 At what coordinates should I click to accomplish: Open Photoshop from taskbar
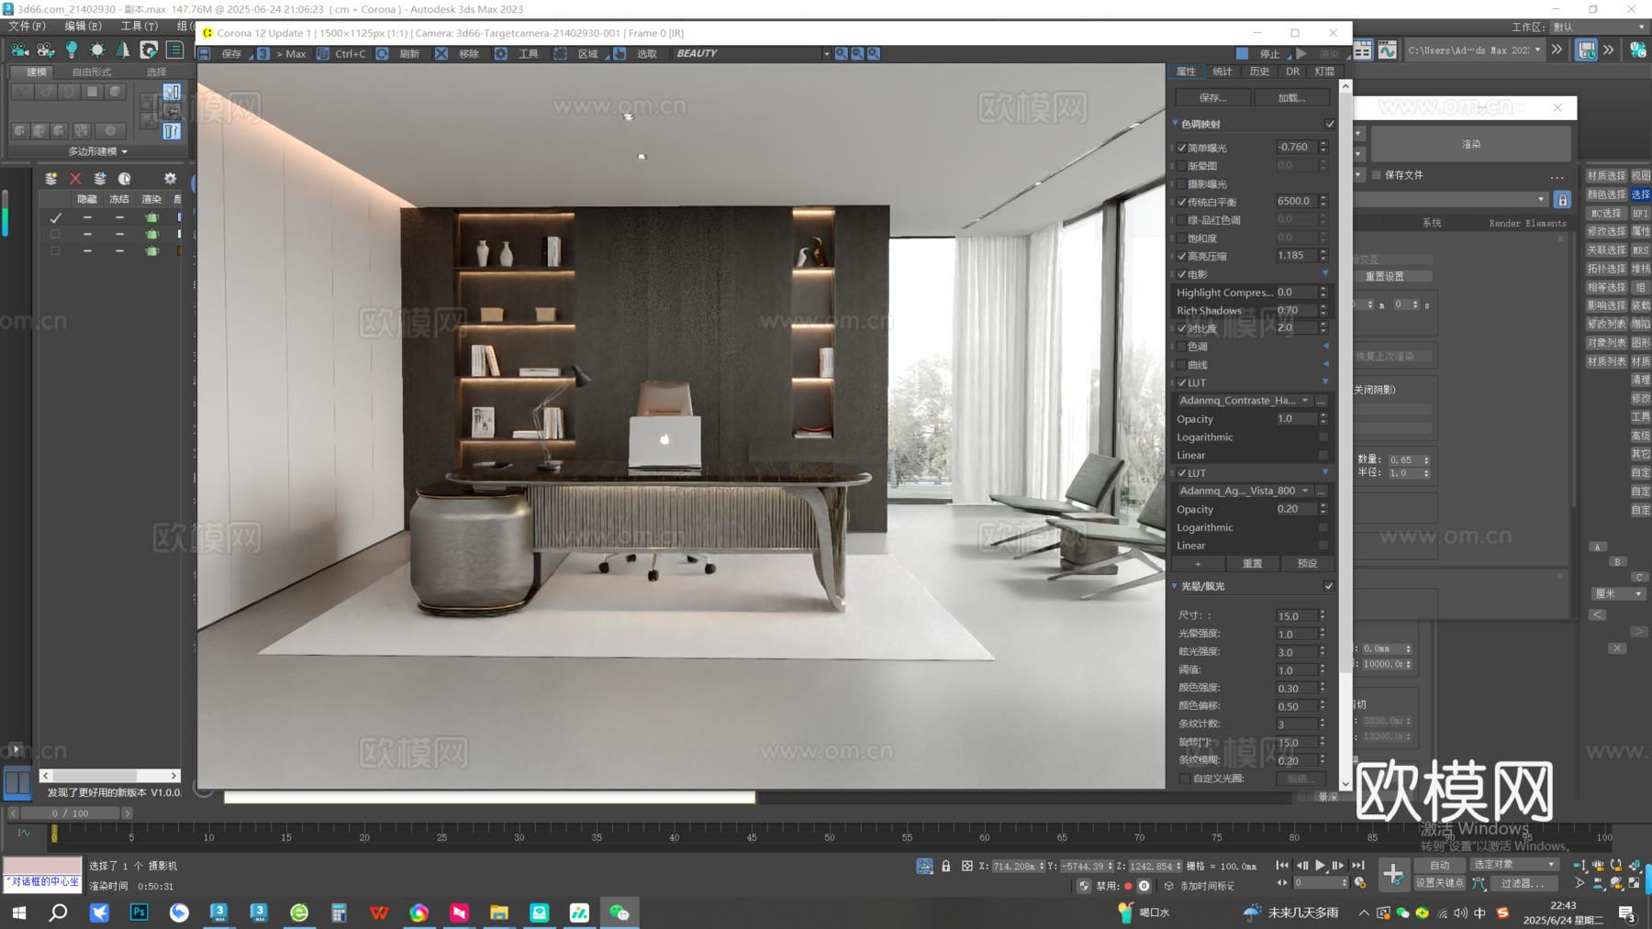coord(139,912)
